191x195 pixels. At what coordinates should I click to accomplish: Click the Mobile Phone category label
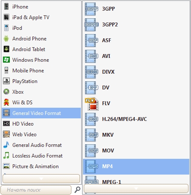[28, 71]
